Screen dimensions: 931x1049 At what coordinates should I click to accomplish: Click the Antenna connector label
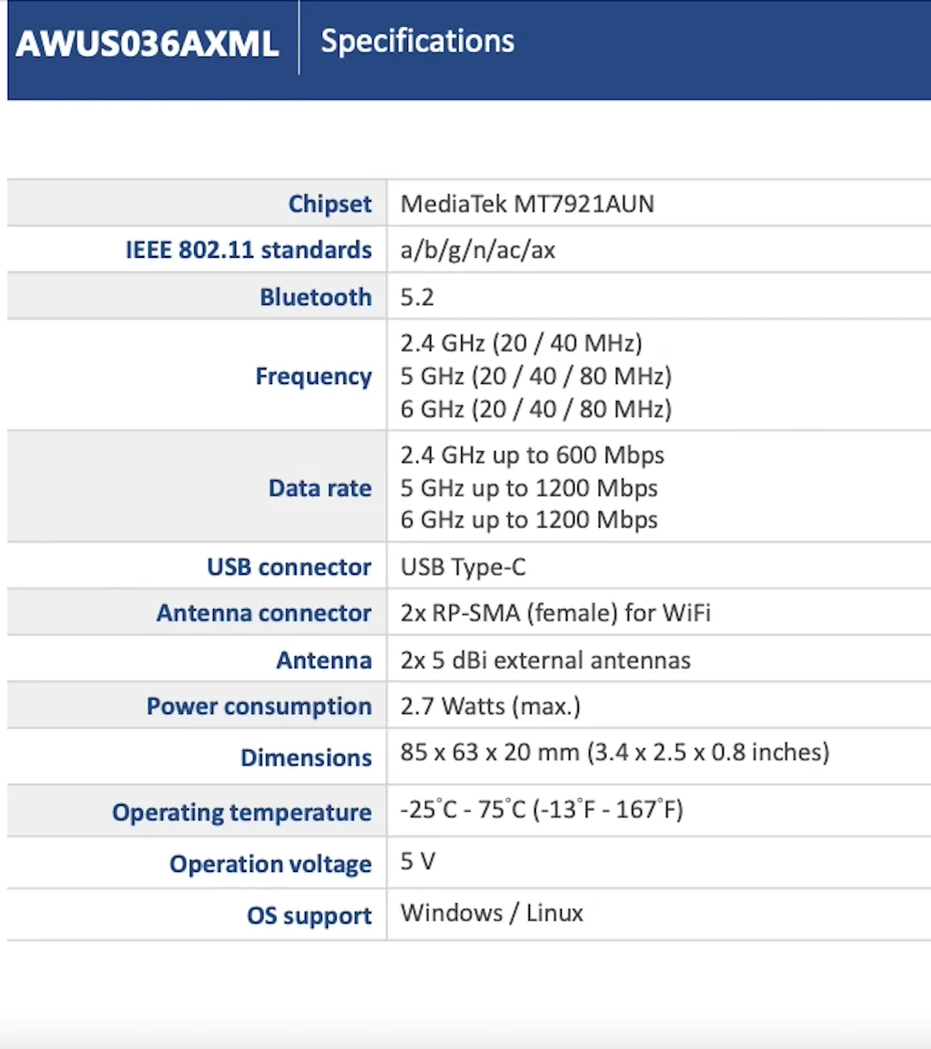[x=264, y=613]
